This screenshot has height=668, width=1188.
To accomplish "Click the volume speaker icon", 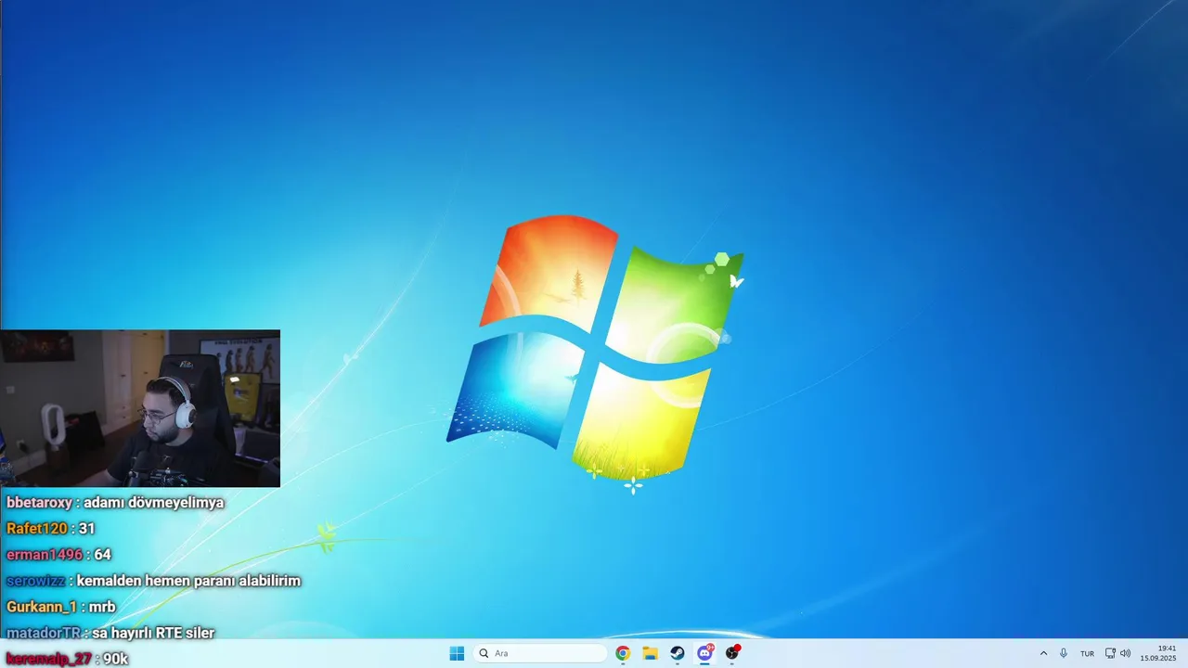I will [1125, 653].
